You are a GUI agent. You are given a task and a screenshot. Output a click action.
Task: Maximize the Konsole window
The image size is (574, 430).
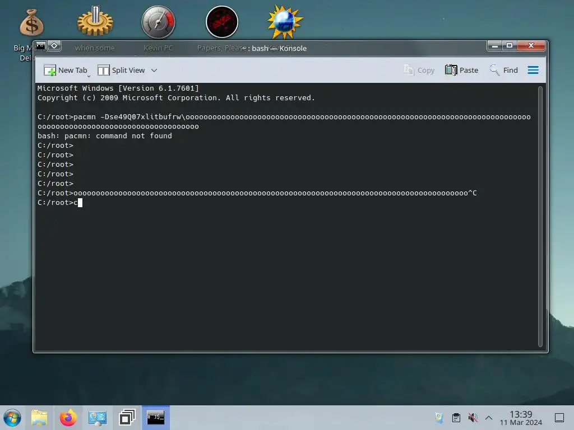(x=509, y=45)
